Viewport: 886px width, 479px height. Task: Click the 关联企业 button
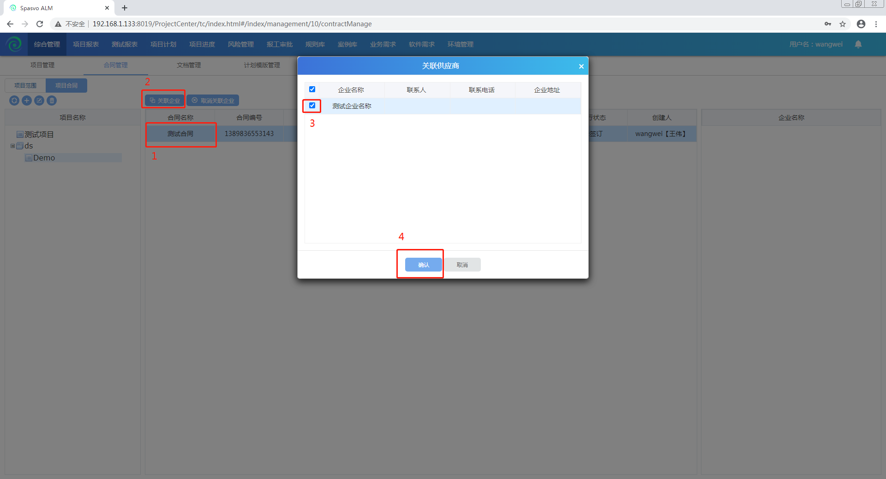[165, 101]
